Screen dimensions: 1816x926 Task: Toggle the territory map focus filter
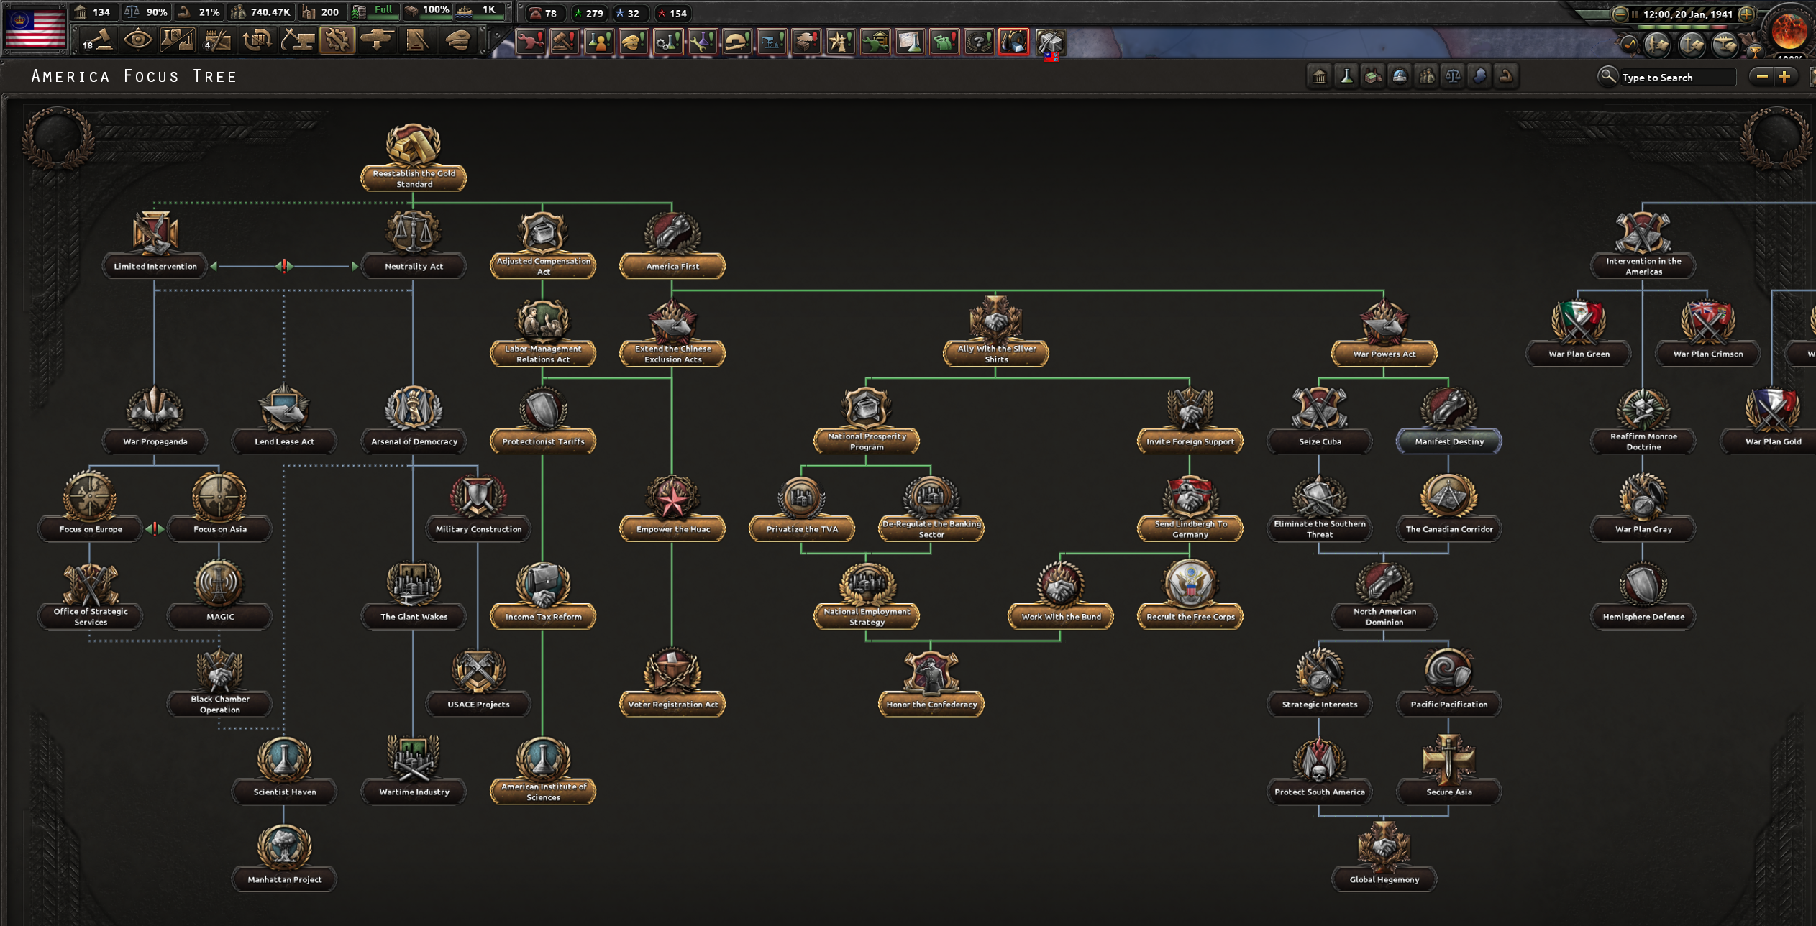point(1479,76)
